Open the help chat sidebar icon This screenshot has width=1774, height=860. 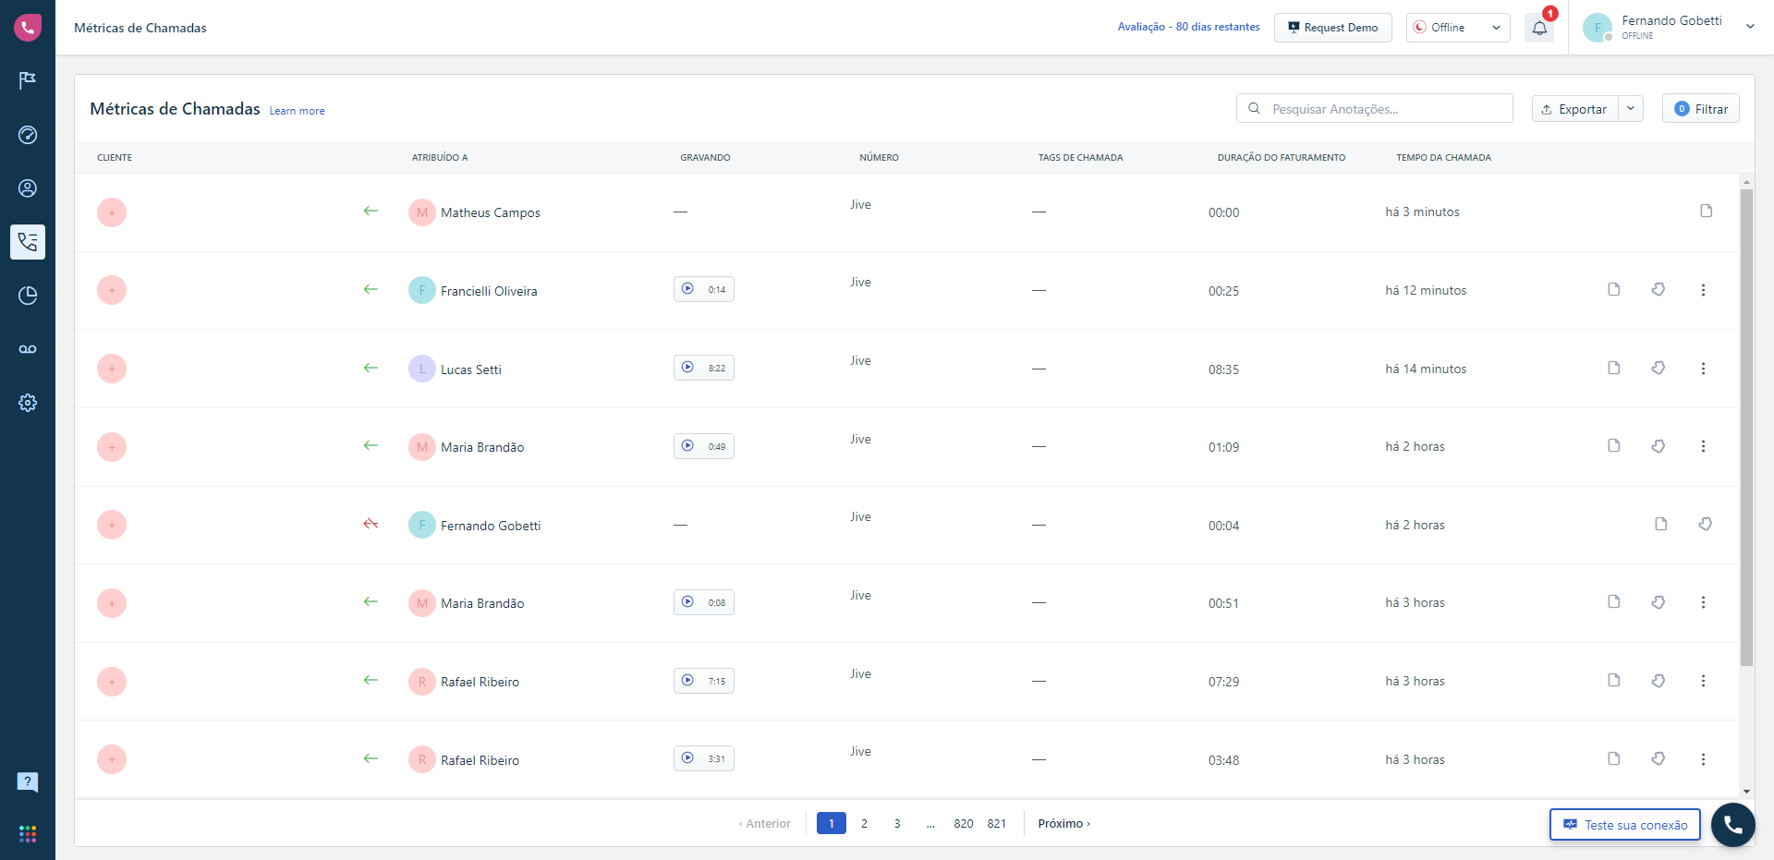(x=28, y=782)
